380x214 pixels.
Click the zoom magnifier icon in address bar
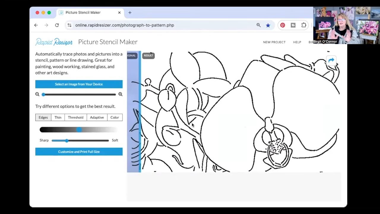[259, 25]
